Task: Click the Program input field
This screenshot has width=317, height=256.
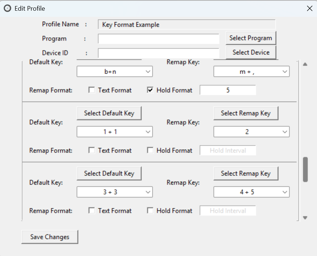Action: [x=159, y=39]
